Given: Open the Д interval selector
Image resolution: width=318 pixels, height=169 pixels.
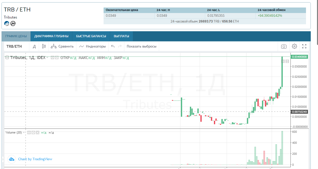Looking at the screenshot, I should tap(34, 46).
